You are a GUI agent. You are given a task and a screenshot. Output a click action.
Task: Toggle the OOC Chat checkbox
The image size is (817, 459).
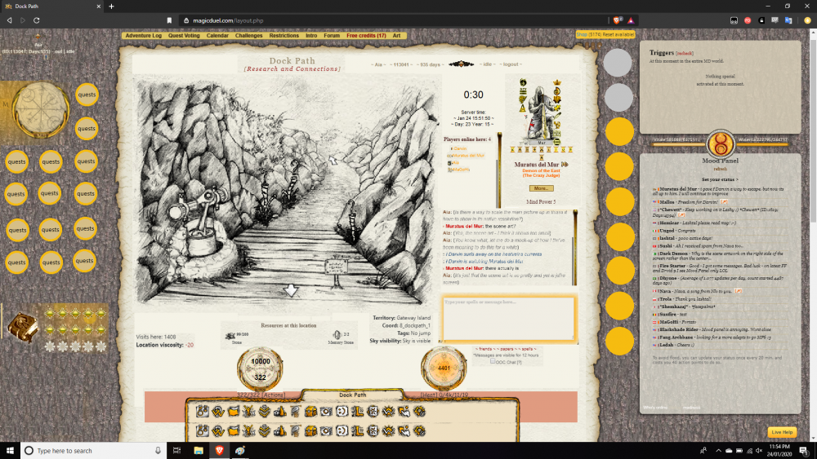pos(493,361)
